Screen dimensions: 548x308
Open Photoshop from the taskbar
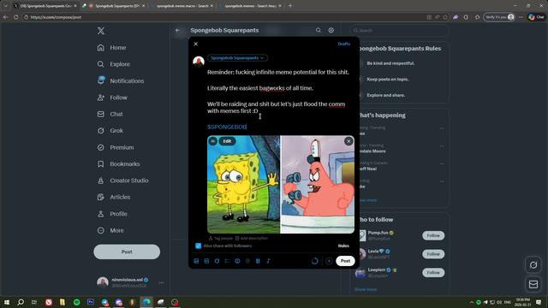tap(91, 302)
